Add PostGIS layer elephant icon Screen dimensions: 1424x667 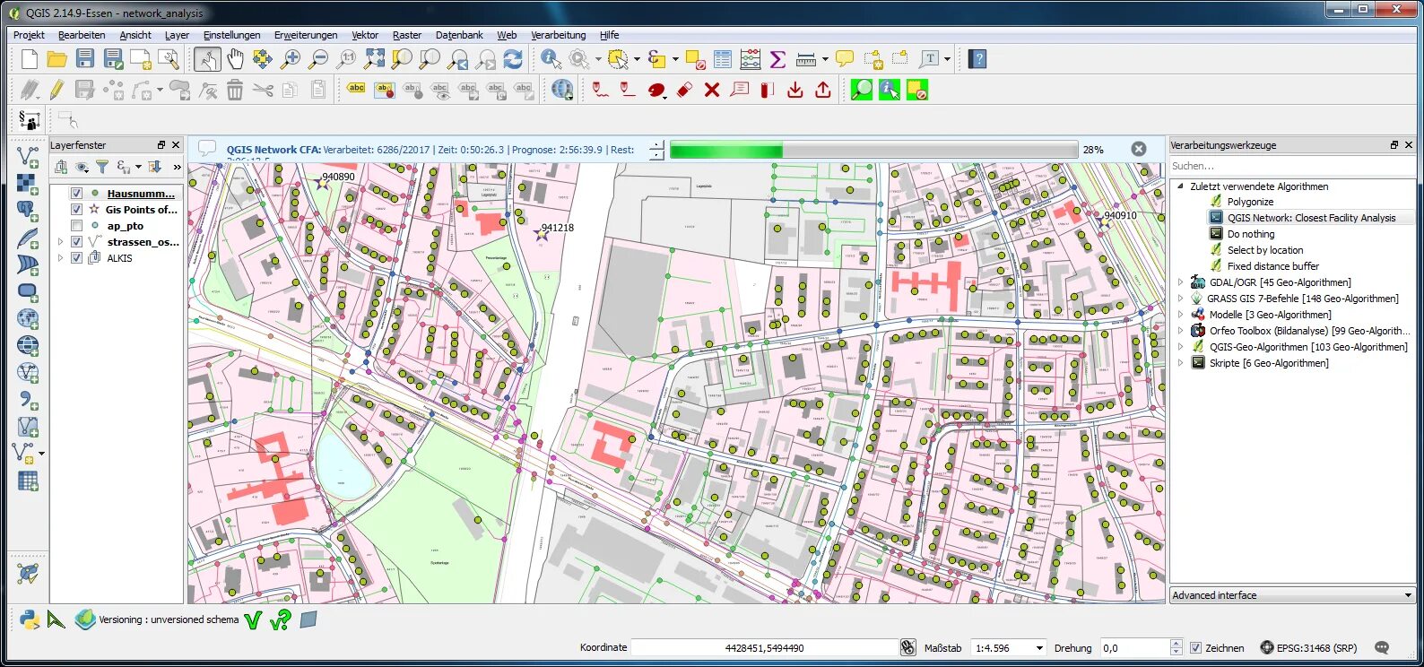(x=28, y=212)
